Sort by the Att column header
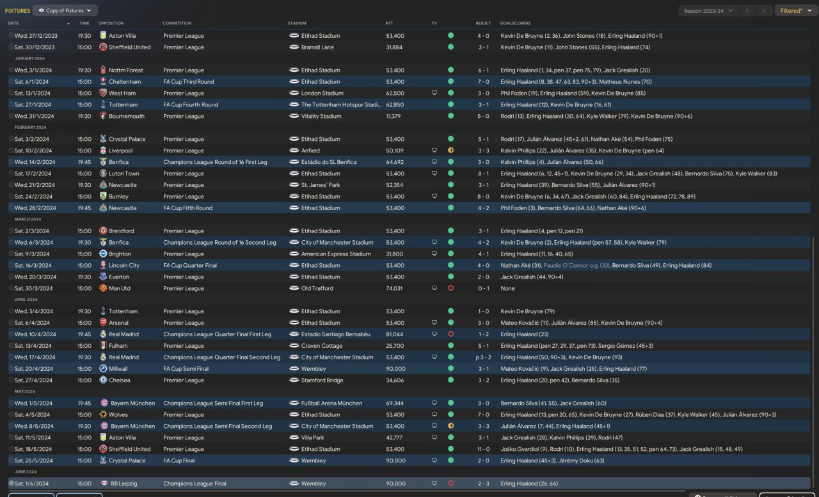Image resolution: width=819 pixels, height=497 pixels. [389, 23]
